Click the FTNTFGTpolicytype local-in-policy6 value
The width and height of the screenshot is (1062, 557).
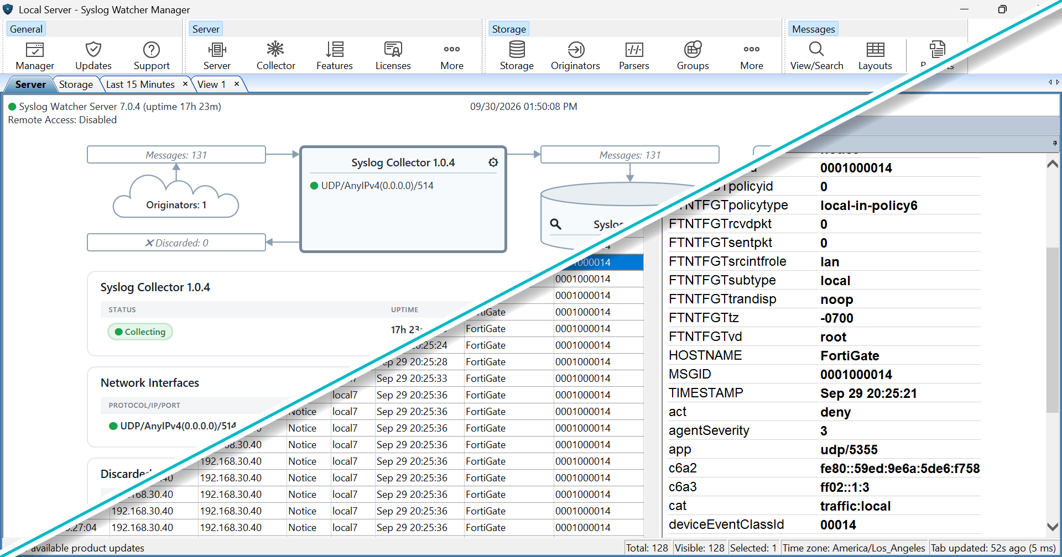[x=868, y=206]
